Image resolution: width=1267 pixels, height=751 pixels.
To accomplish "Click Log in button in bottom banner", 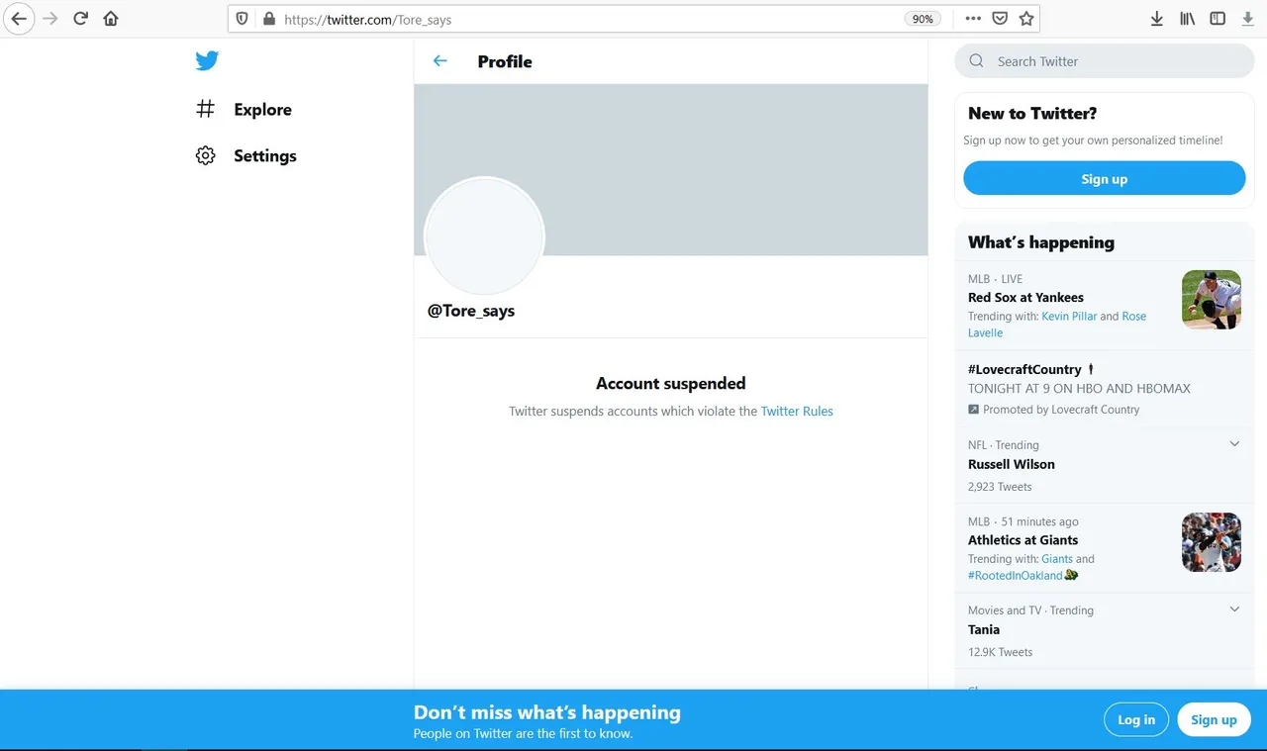I will (x=1136, y=719).
